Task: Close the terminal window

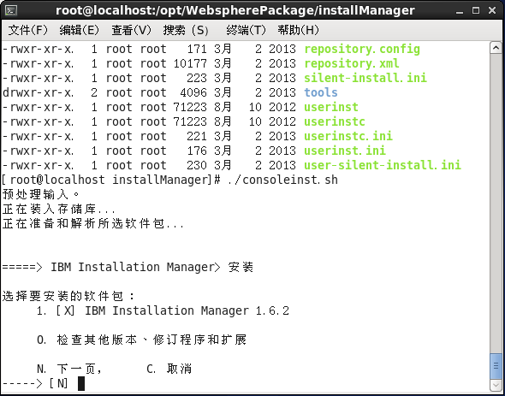Action: [x=492, y=11]
